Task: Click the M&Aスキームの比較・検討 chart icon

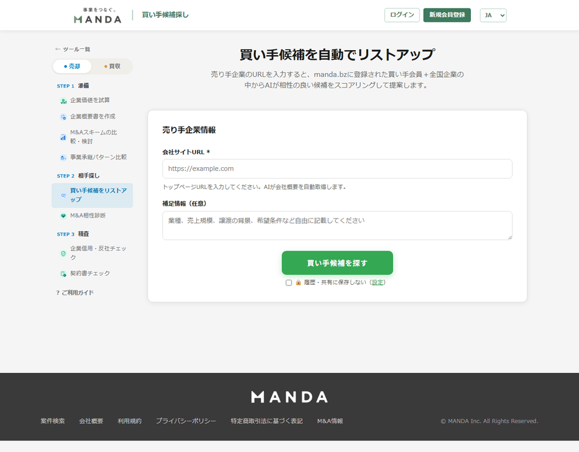Action: [63, 137]
